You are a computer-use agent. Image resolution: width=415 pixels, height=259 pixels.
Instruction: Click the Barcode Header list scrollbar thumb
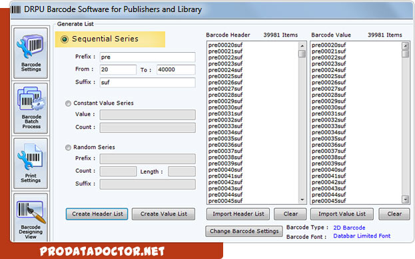302,54
